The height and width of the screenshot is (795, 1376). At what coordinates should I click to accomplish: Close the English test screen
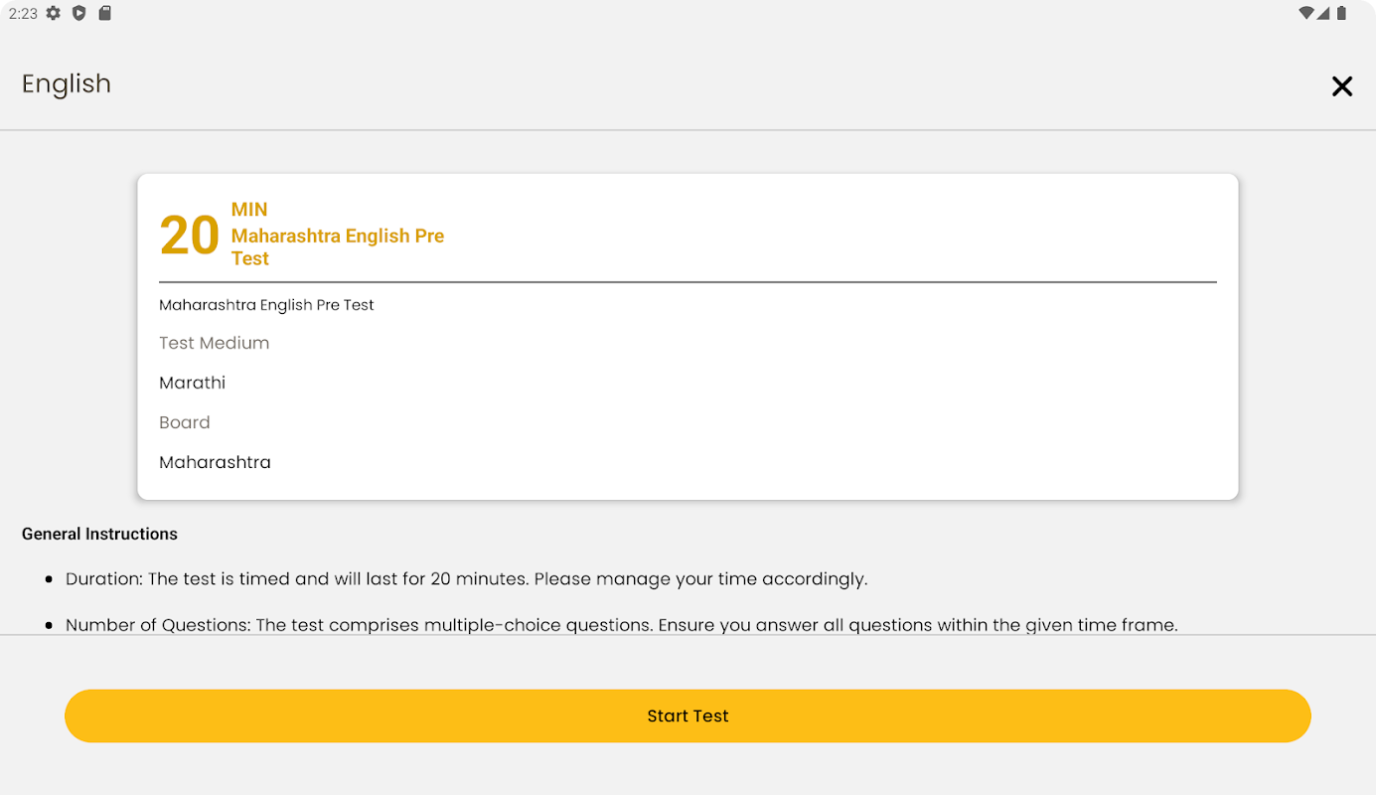1341,86
